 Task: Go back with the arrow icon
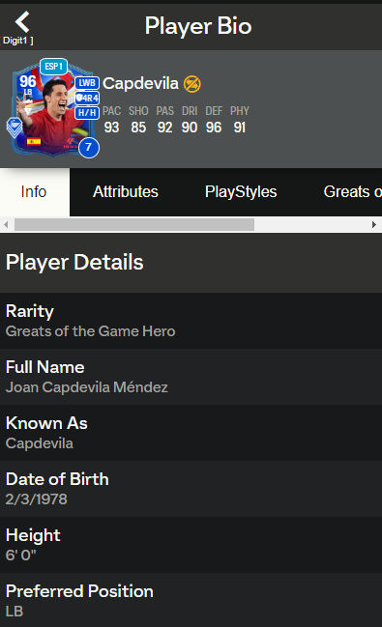(x=22, y=21)
